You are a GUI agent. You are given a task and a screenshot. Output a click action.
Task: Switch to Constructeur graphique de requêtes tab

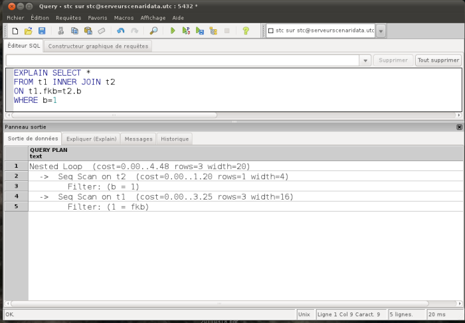coord(98,46)
